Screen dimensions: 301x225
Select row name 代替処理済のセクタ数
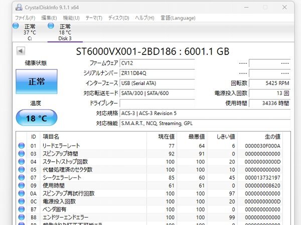tap(67, 169)
